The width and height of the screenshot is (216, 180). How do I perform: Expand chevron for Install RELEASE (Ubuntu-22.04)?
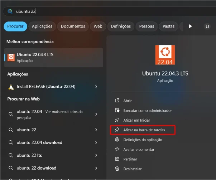pyautogui.click(x=96, y=87)
